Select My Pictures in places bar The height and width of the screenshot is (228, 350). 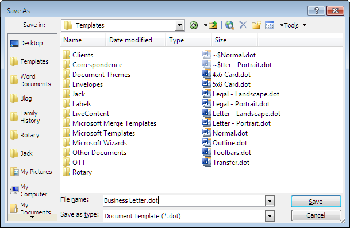click(x=31, y=172)
